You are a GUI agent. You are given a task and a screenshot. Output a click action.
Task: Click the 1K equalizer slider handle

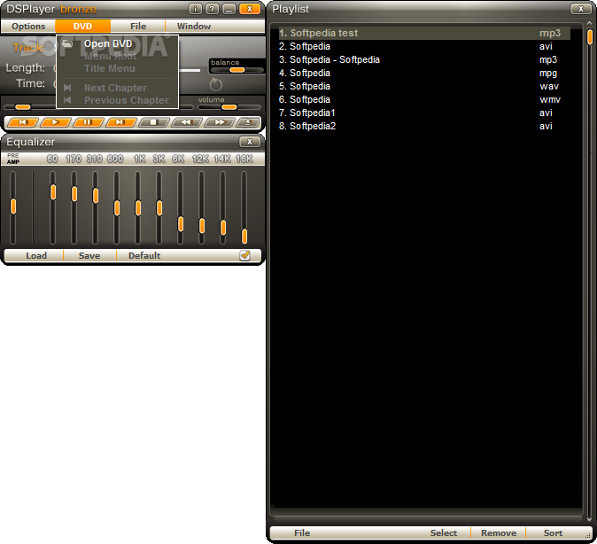pyautogui.click(x=138, y=208)
